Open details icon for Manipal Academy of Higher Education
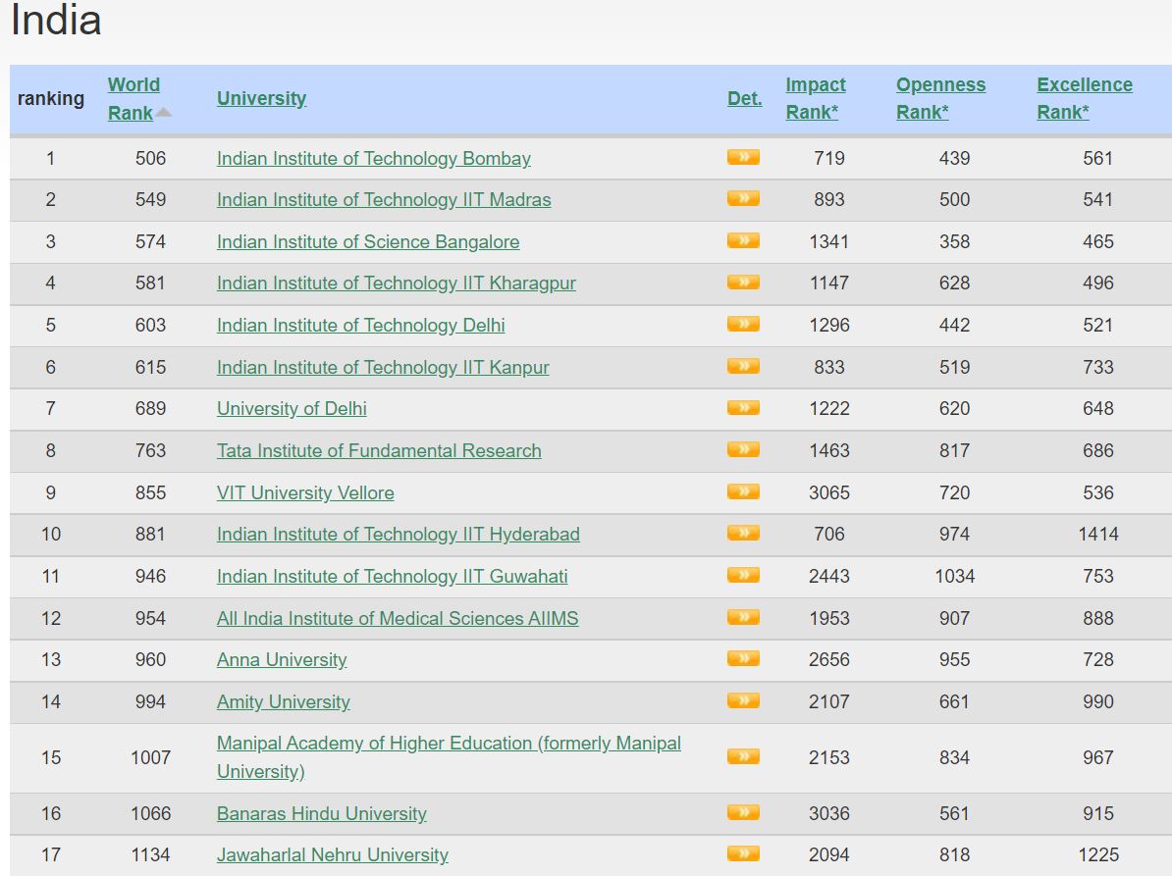The width and height of the screenshot is (1172, 876). tap(743, 756)
